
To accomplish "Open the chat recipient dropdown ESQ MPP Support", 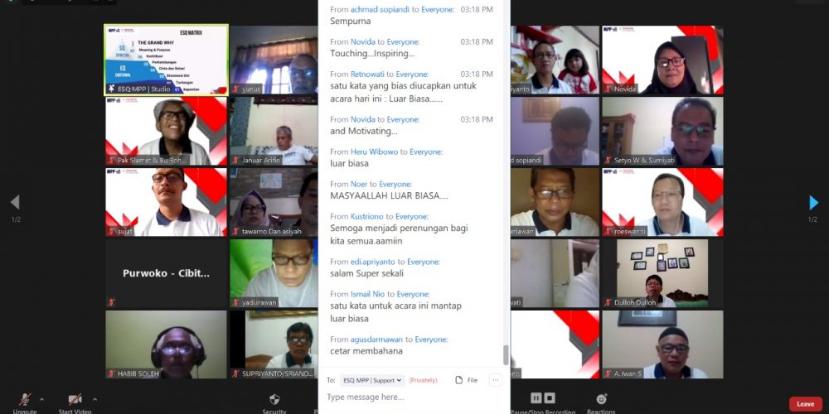I will [x=372, y=380].
